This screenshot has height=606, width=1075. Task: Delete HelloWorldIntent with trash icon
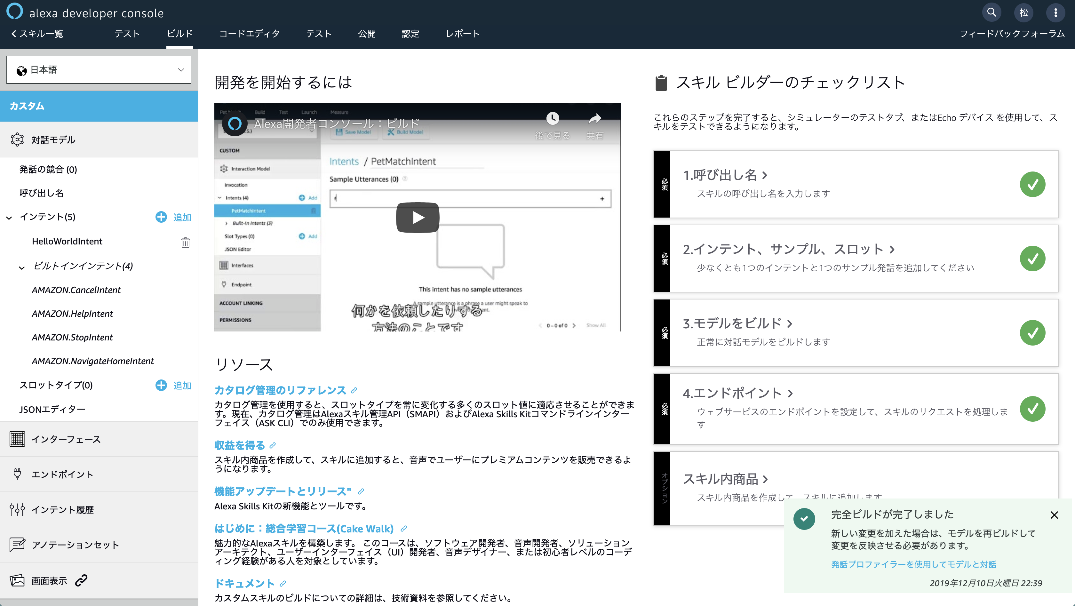(185, 242)
